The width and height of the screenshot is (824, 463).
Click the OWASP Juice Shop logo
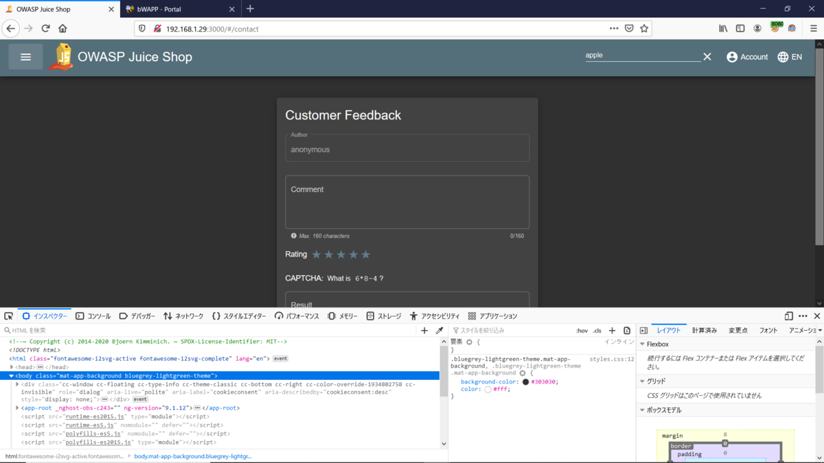click(62, 57)
